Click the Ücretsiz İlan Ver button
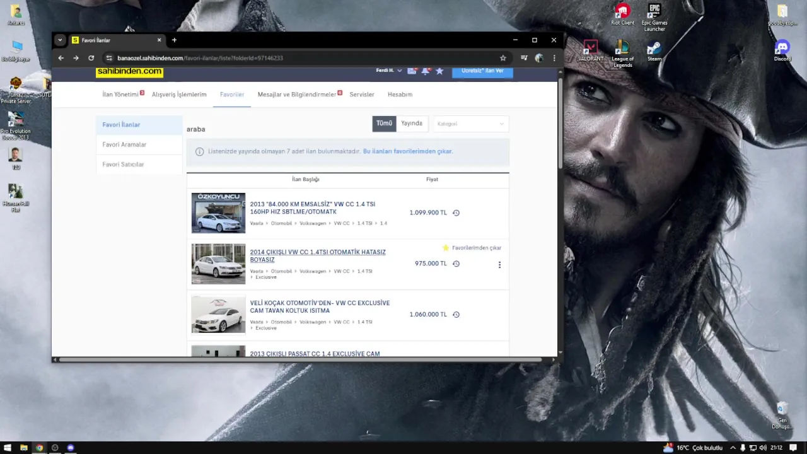This screenshot has height=454, width=807. (x=482, y=71)
